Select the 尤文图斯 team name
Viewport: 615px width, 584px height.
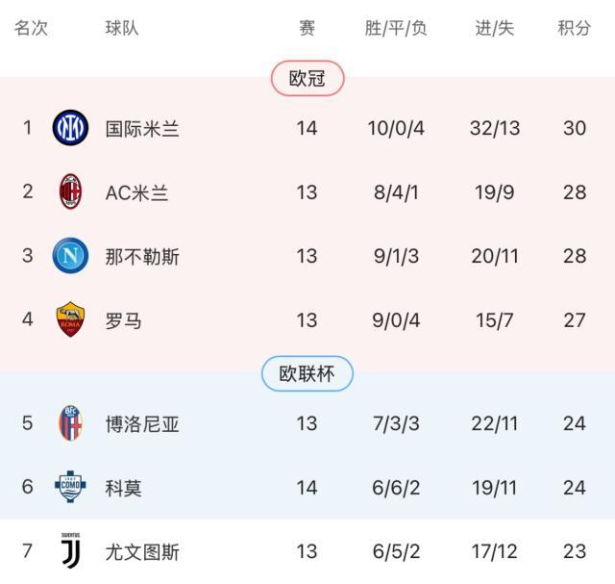pyautogui.click(x=142, y=552)
